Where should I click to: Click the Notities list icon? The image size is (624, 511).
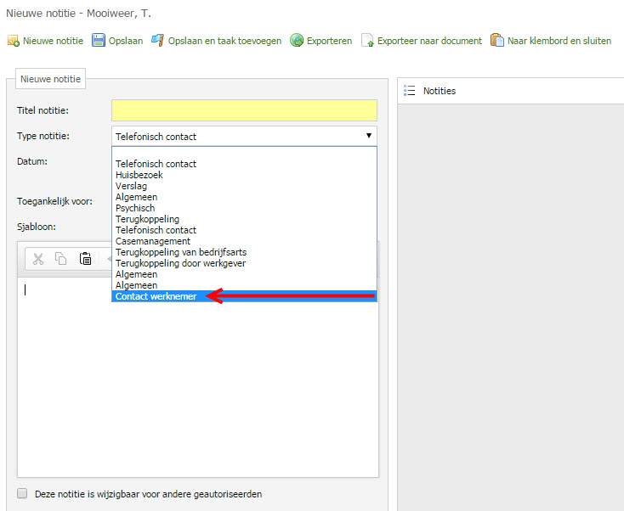coord(410,91)
